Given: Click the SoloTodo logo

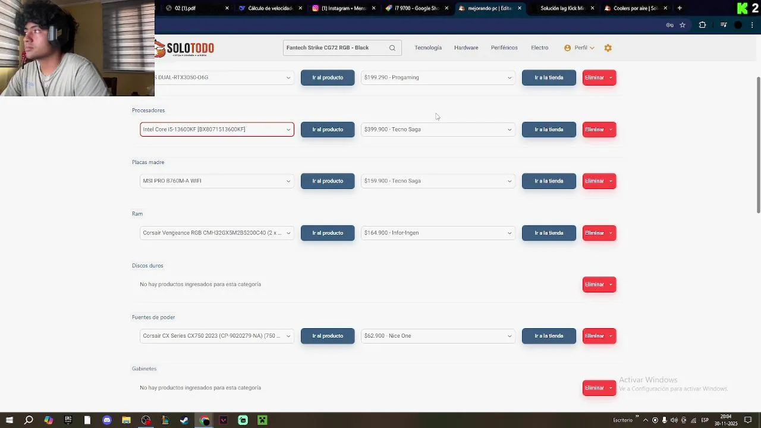Looking at the screenshot, I should pos(185,48).
